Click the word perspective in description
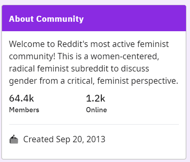Image resolution: width=190 pixels, height=162 pixels. (x=154, y=81)
